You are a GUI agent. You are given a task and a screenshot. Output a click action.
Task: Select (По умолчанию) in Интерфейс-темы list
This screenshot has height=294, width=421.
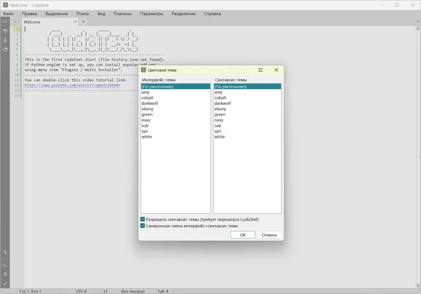click(176, 86)
